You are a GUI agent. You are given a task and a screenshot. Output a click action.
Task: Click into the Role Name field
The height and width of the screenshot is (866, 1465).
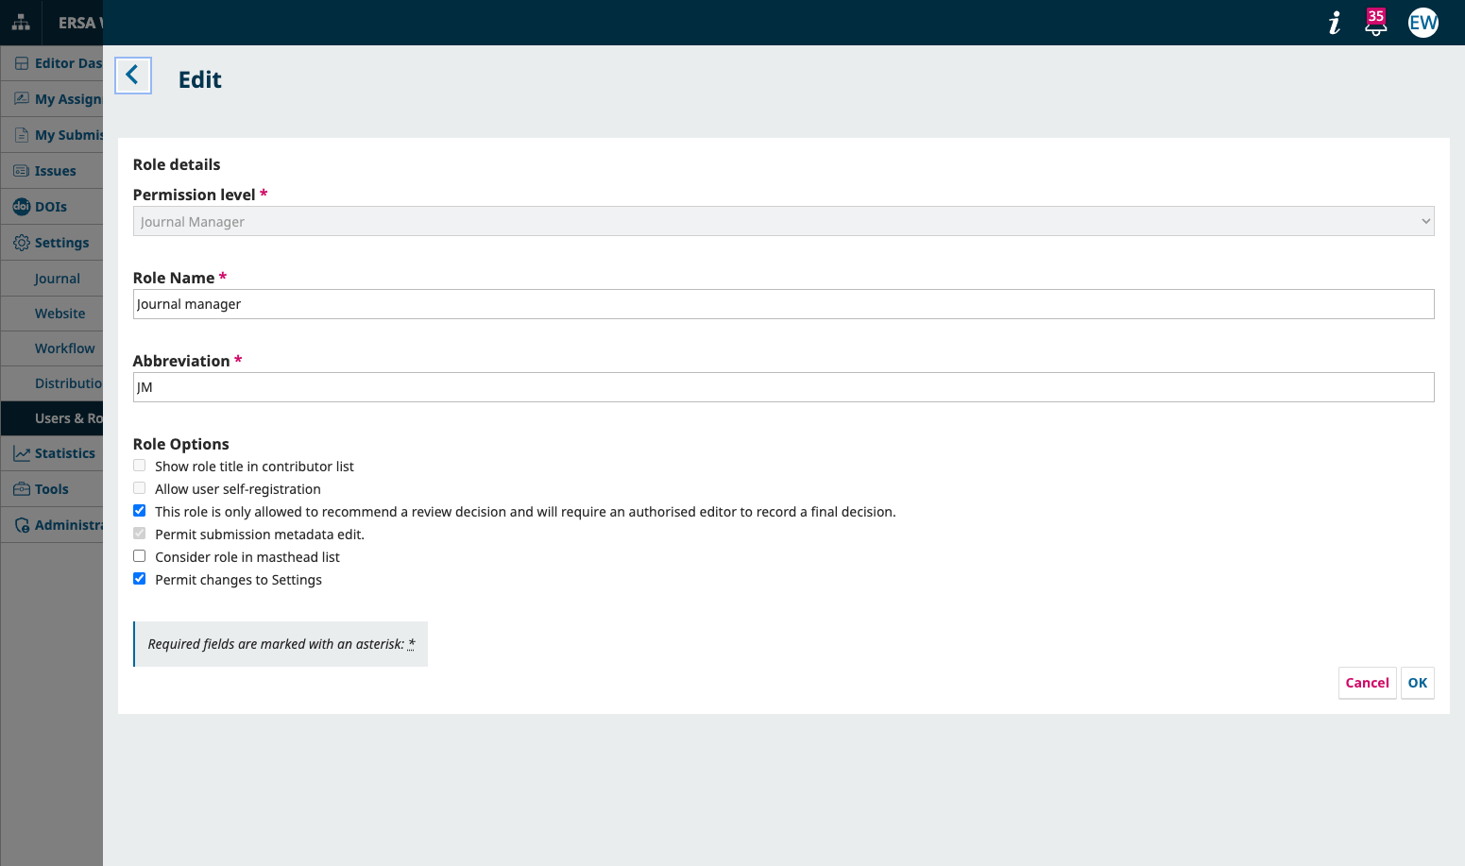click(783, 304)
